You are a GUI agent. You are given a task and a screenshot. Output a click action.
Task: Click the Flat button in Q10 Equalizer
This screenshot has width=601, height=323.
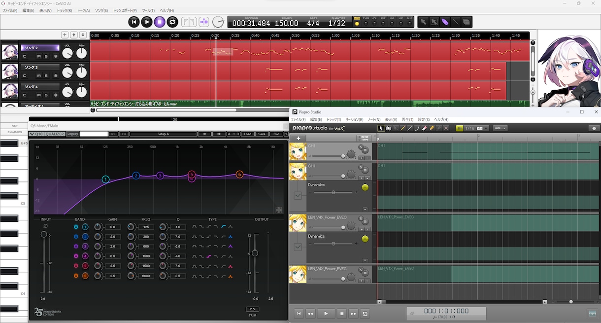pyautogui.click(x=276, y=134)
